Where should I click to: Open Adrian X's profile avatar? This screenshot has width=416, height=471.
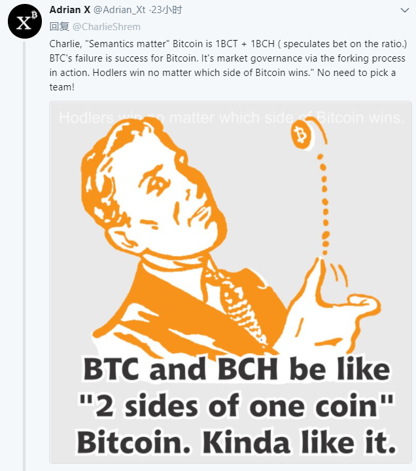point(25,23)
